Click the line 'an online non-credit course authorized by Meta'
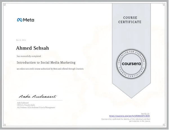 50,69
